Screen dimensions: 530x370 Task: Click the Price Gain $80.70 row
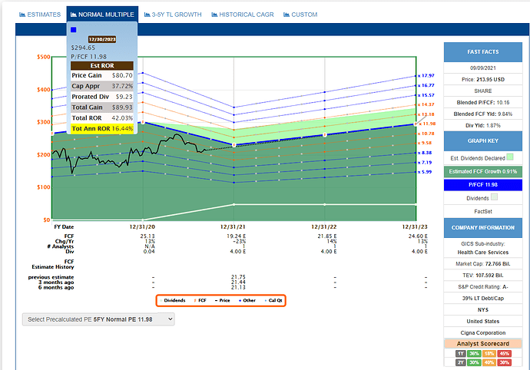102,75
